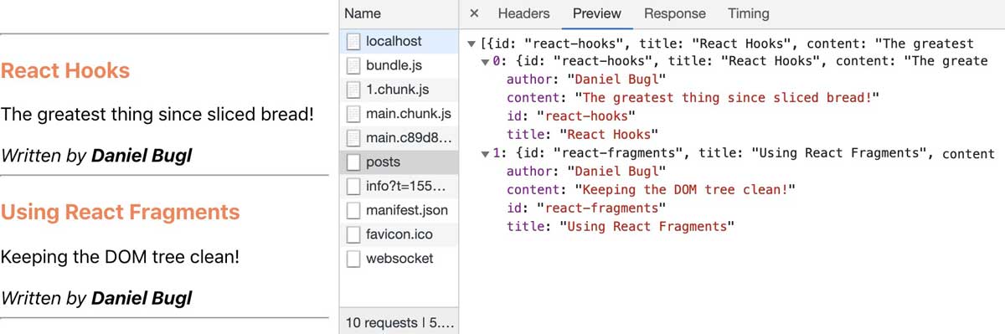Close the request details pane

474,13
